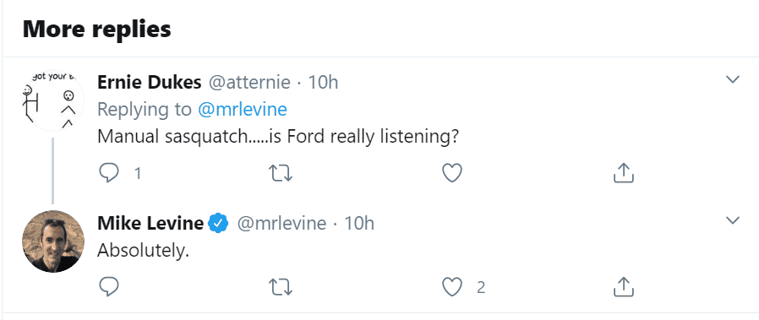Open the chevron menu on Ernie Dukes' tweet

click(733, 79)
